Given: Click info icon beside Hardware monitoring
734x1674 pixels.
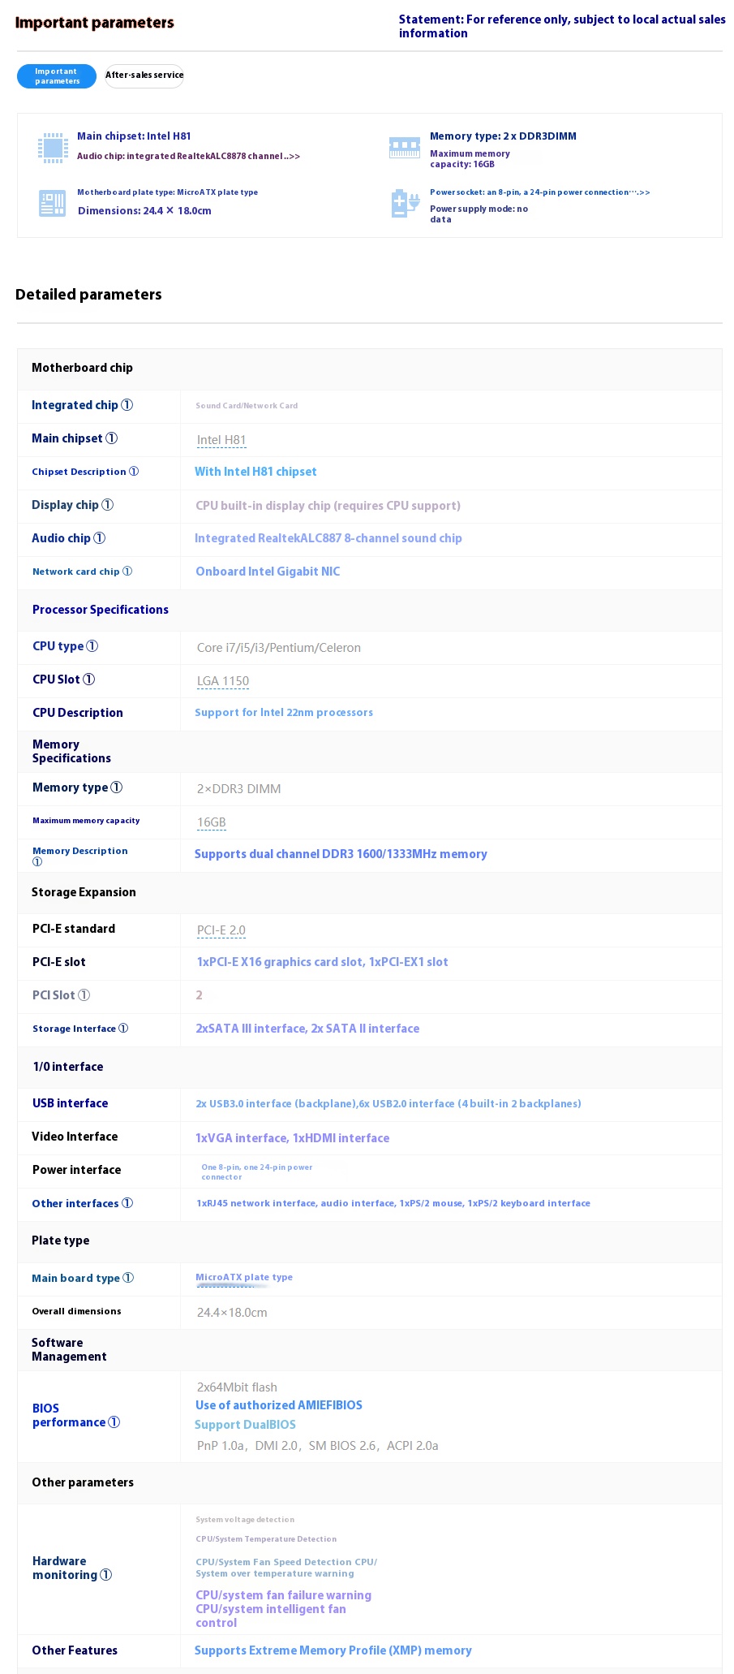Looking at the screenshot, I should click(x=106, y=1575).
